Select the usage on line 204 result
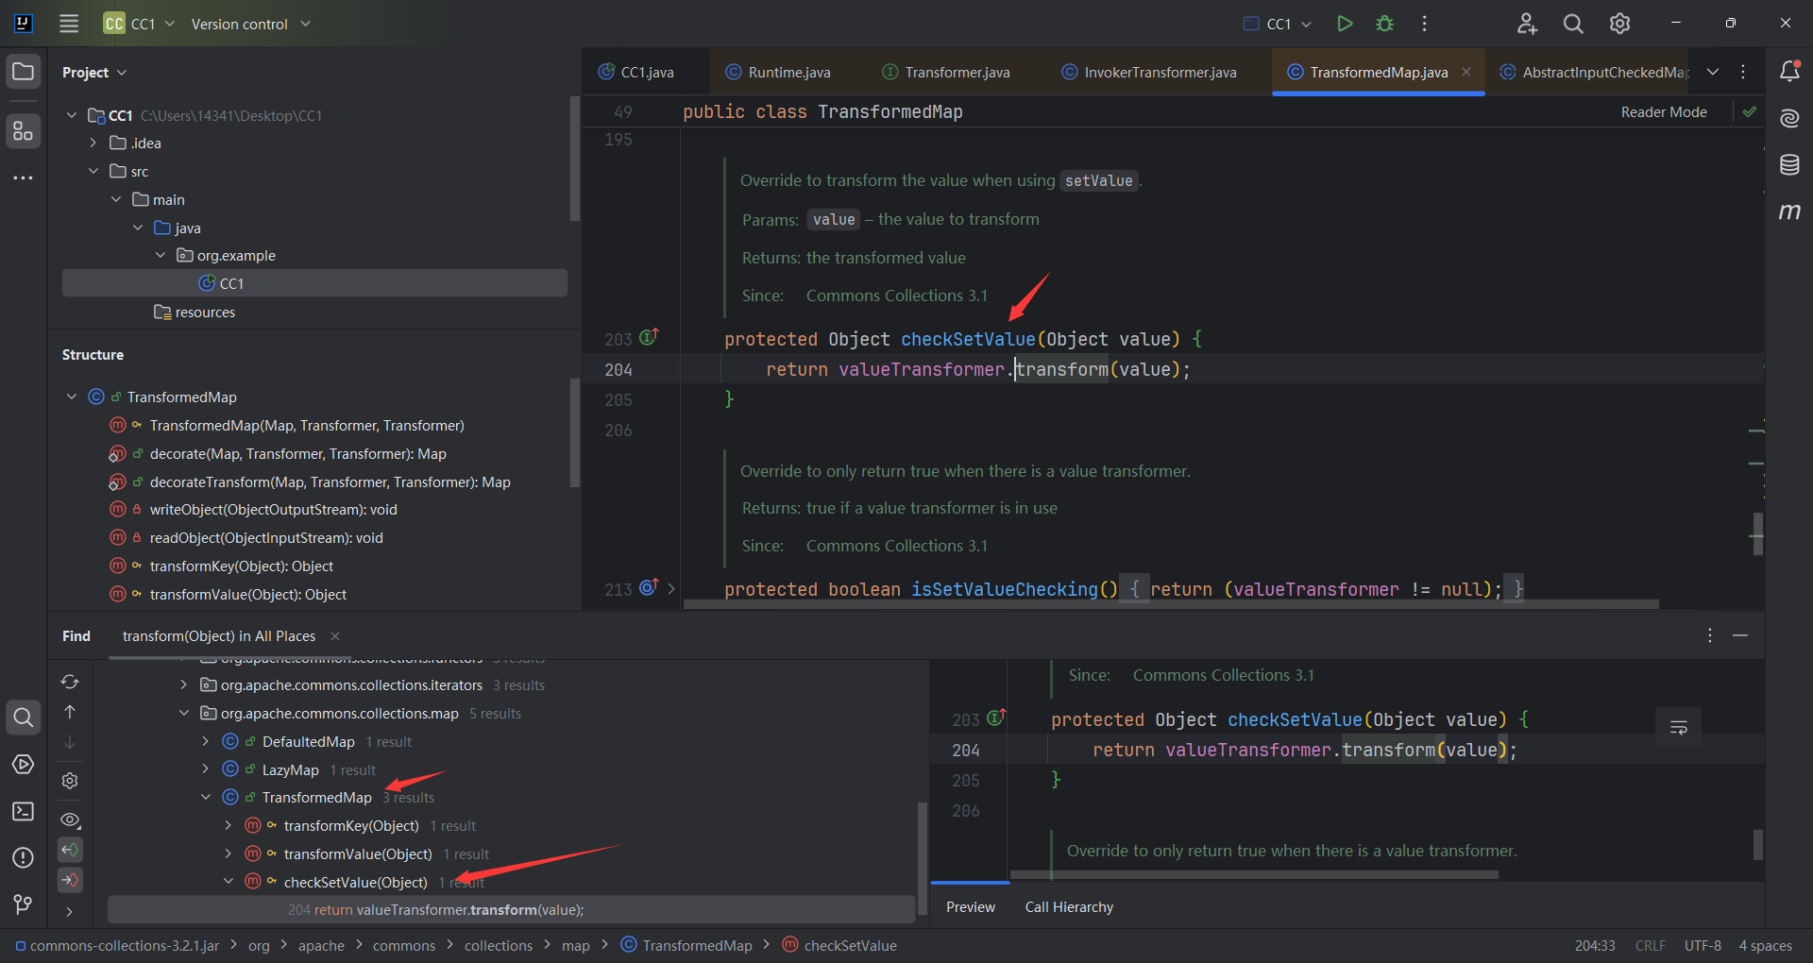1813x963 pixels. pos(511,909)
